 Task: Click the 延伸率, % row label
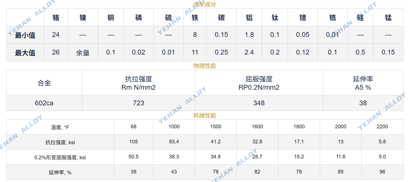click(x=60, y=173)
